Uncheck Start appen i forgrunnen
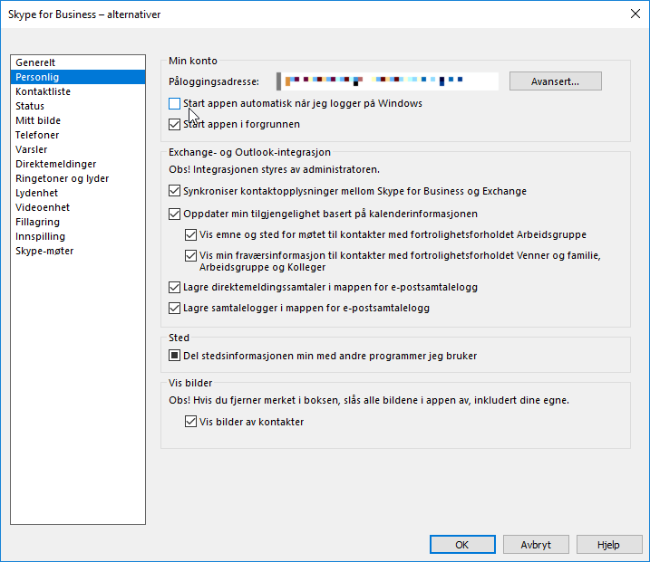This screenshot has width=650, height=562. [x=175, y=124]
